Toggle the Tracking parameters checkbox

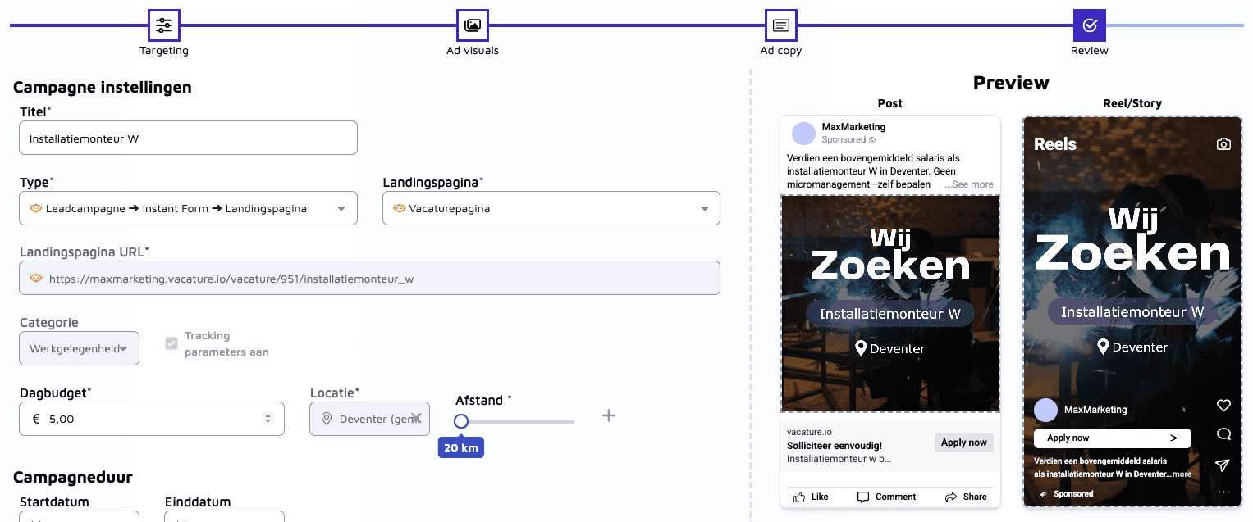point(171,343)
